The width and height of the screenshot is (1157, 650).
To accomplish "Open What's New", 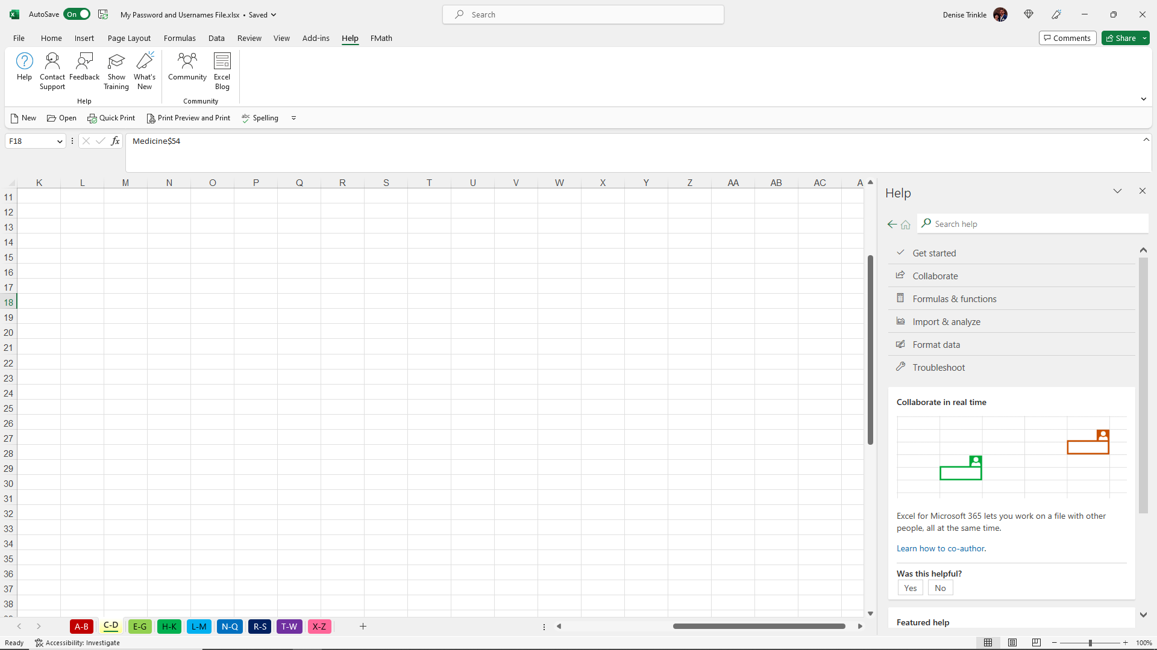I will coord(145,62).
